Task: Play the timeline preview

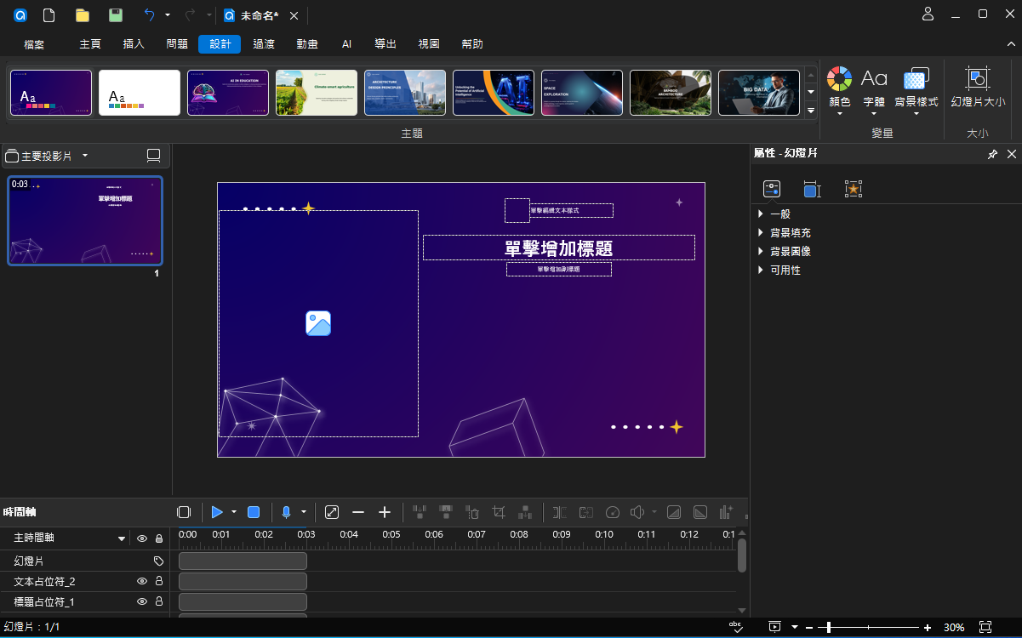Action: tap(217, 512)
